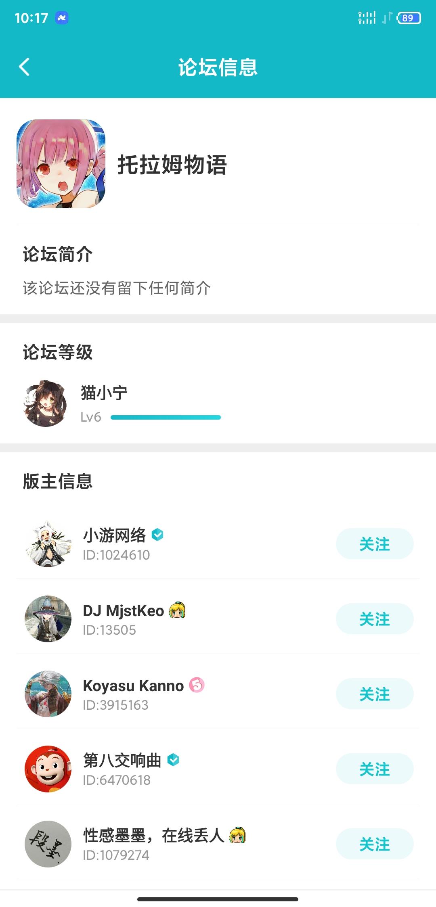Follow 小游网络 with 关注 button
This screenshot has width=436, height=907.
374,544
